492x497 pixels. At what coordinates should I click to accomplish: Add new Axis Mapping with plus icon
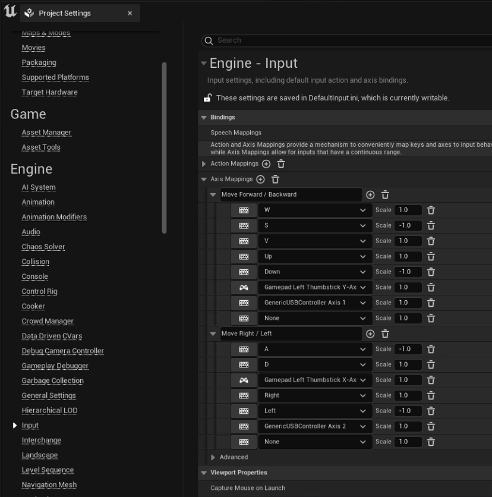[x=260, y=180]
